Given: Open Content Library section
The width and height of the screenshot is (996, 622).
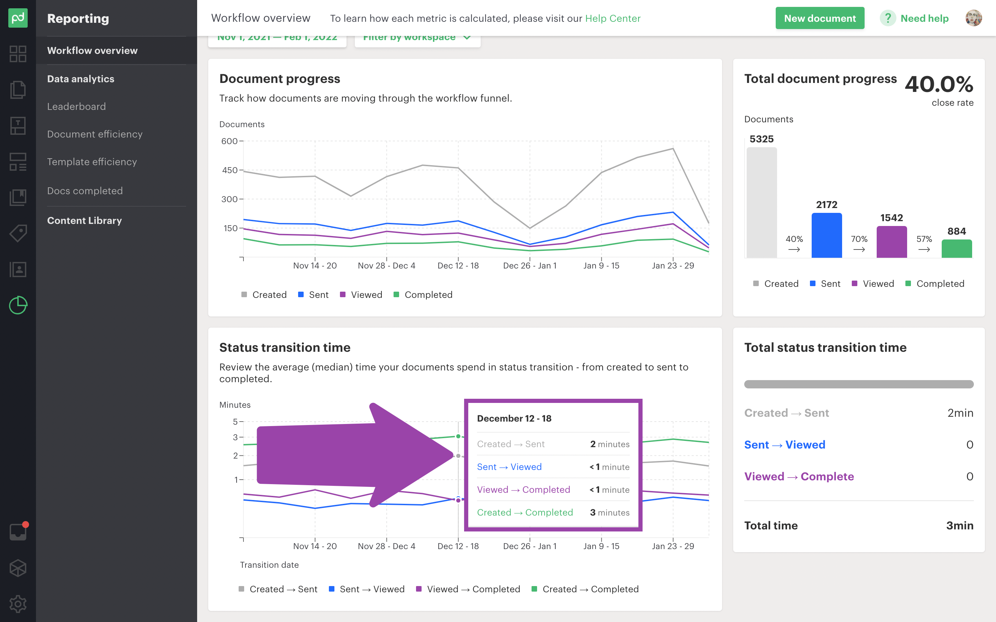Looking at the screenshot, I should pyautogui.click(x=84, y=220).
